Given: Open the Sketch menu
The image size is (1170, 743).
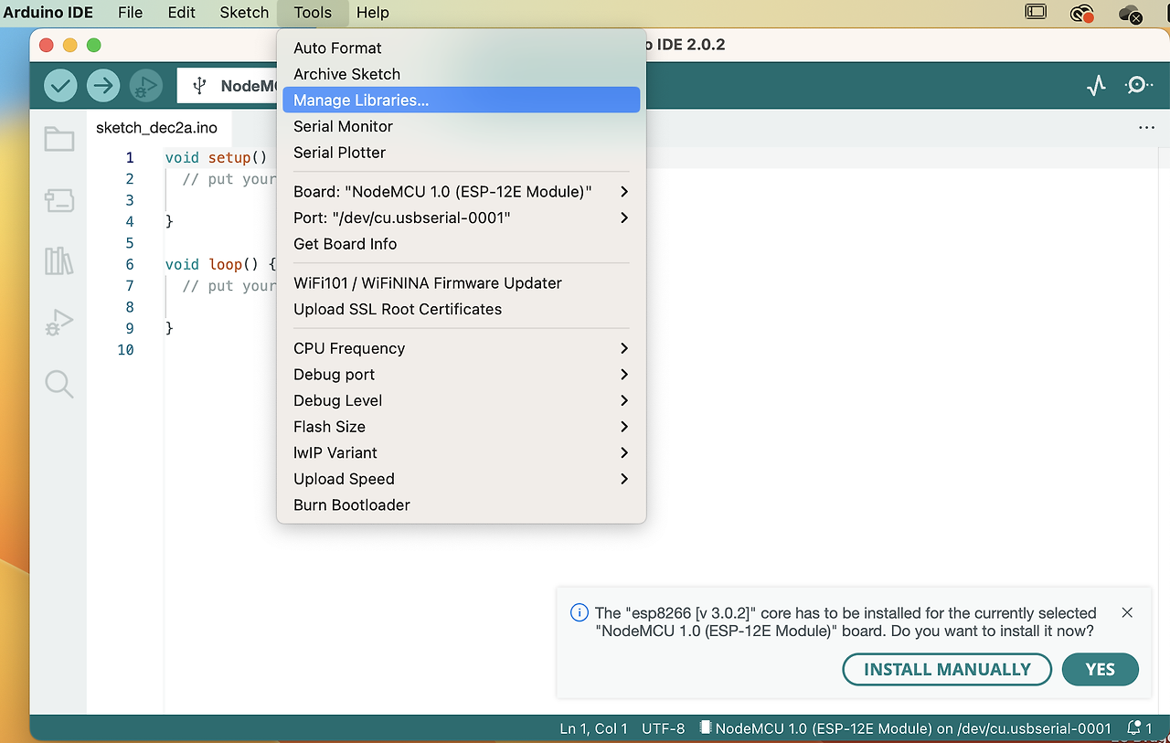Looking at the screenshot, I should (244, 13).
